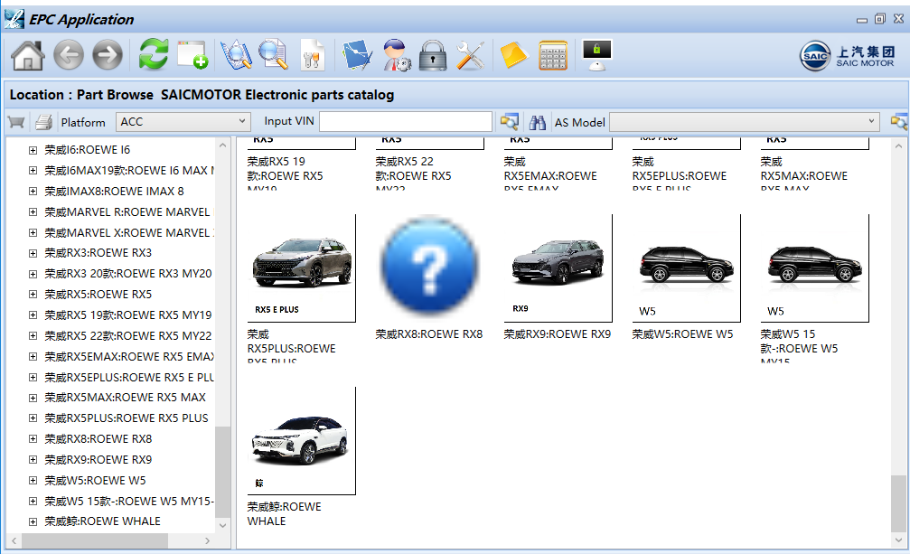Click the padlock icon in toolbar
This screenshot has height=554, width=910.
pyautogui.click(x=433, y=56)
